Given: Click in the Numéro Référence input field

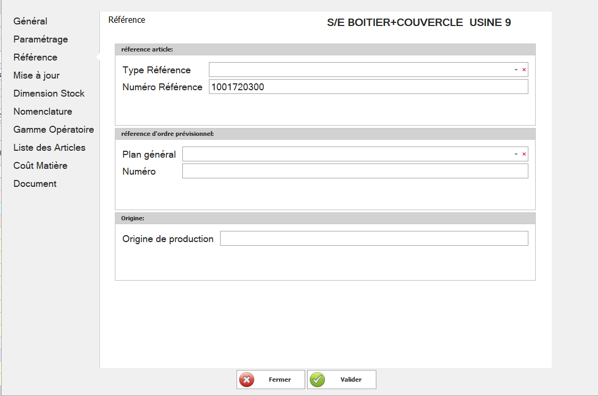Looking at the screenshot, I should (368, 87).
